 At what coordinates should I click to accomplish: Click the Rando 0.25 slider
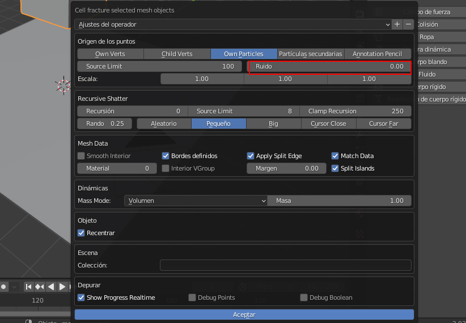(105, 124)
